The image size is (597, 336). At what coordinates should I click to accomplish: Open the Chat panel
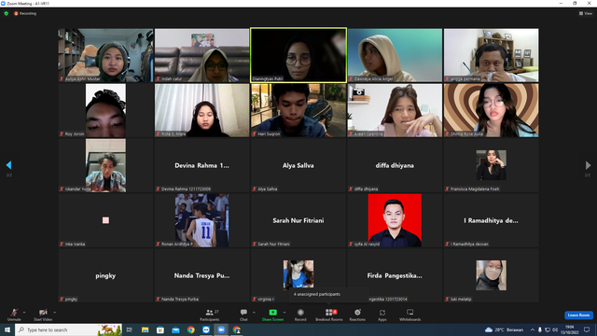(x=243, y=315)
